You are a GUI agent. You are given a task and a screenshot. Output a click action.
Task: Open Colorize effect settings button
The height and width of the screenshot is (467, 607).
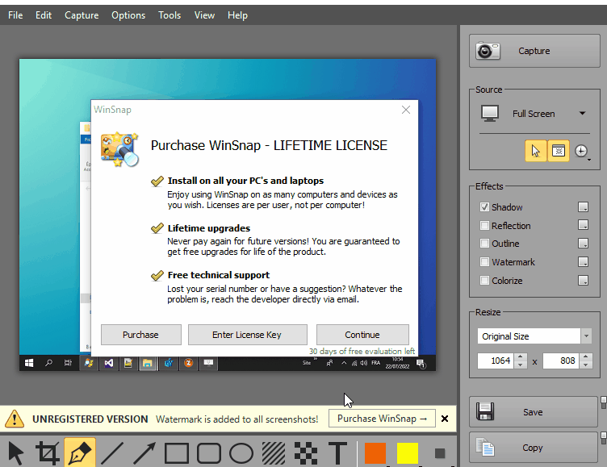point(583,280)
